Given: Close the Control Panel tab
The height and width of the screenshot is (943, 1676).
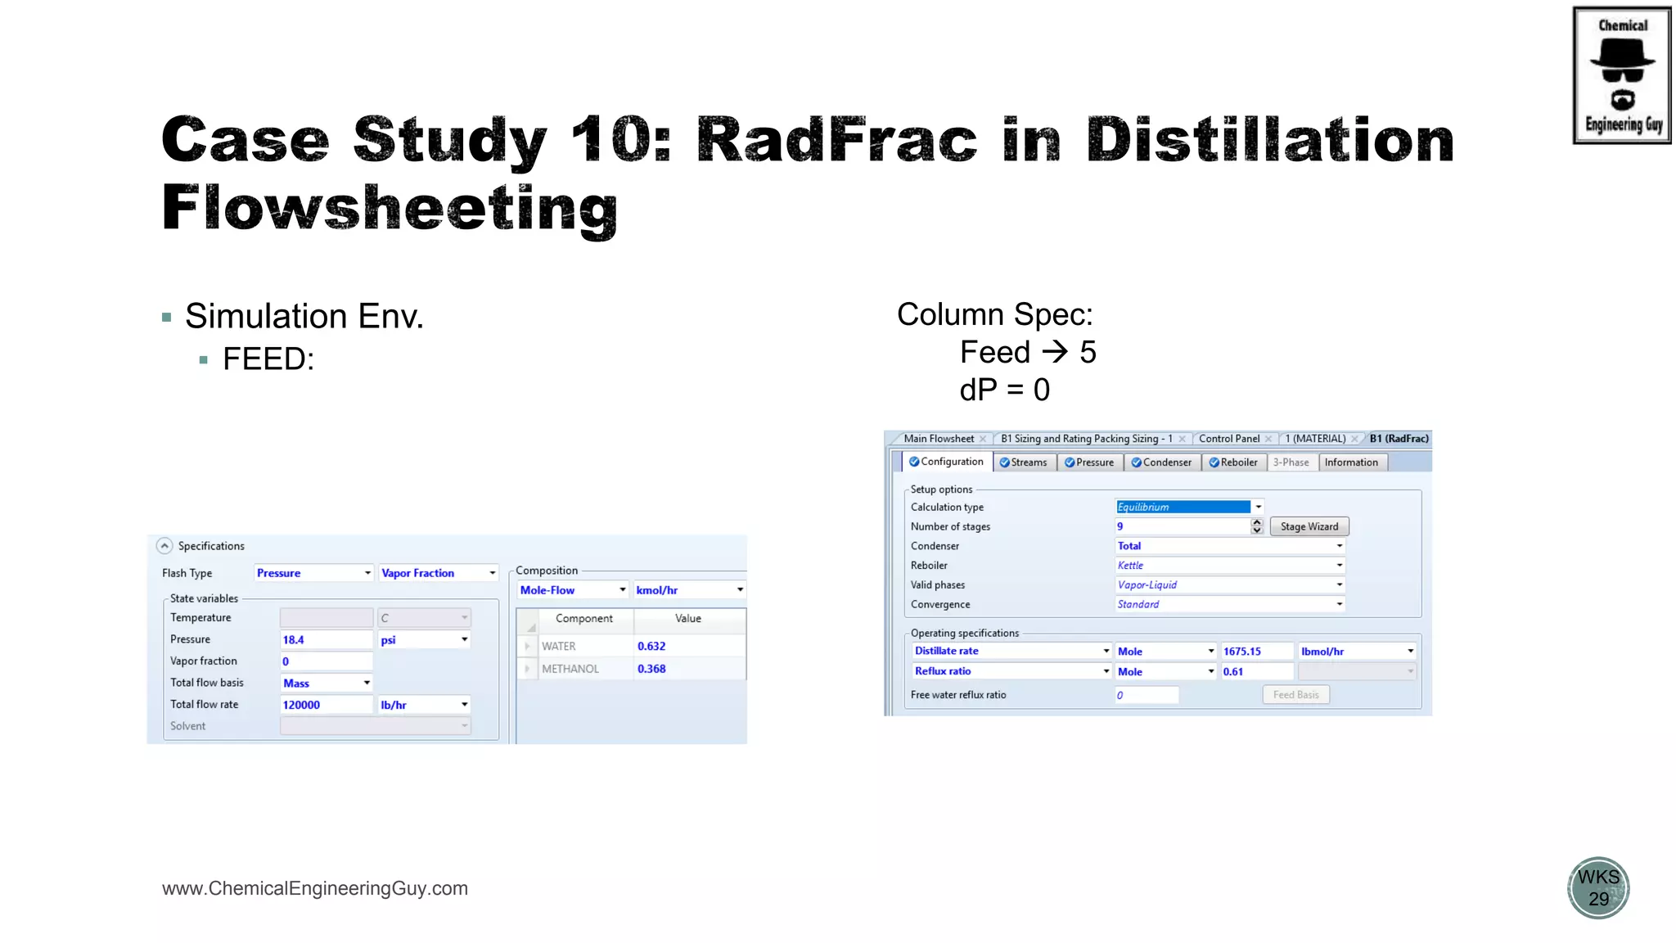Looking at the screenshot, I should [1268, 440].
